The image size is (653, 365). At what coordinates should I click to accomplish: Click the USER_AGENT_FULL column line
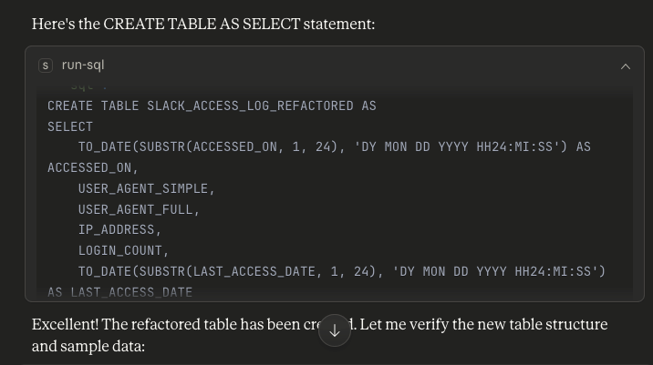(x=139, y=209)
